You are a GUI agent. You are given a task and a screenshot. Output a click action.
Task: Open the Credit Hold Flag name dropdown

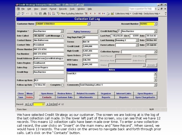(x=155, y=31)
